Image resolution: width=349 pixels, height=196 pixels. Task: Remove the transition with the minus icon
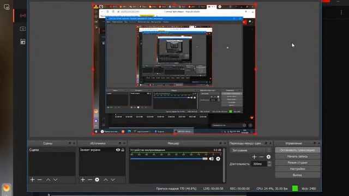(261, 157)
